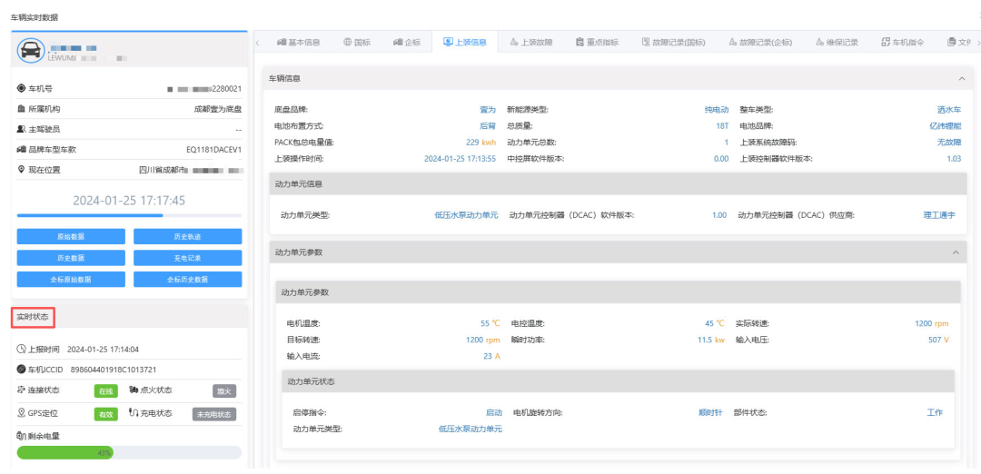Click the 剩余电量 battery icon
This screenshot has height=474, width=981.
pyautogui.click(x=21, y=435)
